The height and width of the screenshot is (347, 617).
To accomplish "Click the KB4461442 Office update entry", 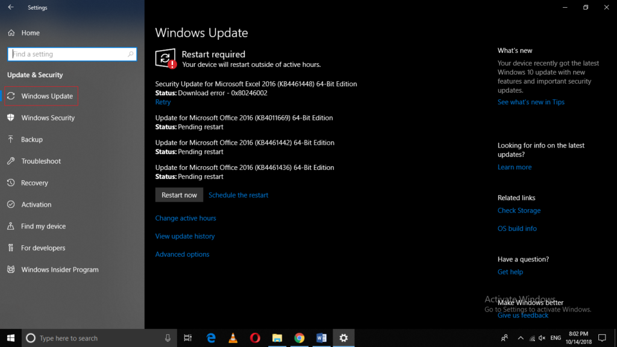I will [245, 147].
